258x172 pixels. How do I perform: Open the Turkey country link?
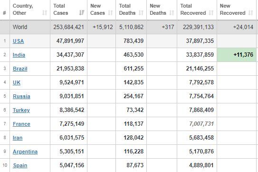[21, 110]
